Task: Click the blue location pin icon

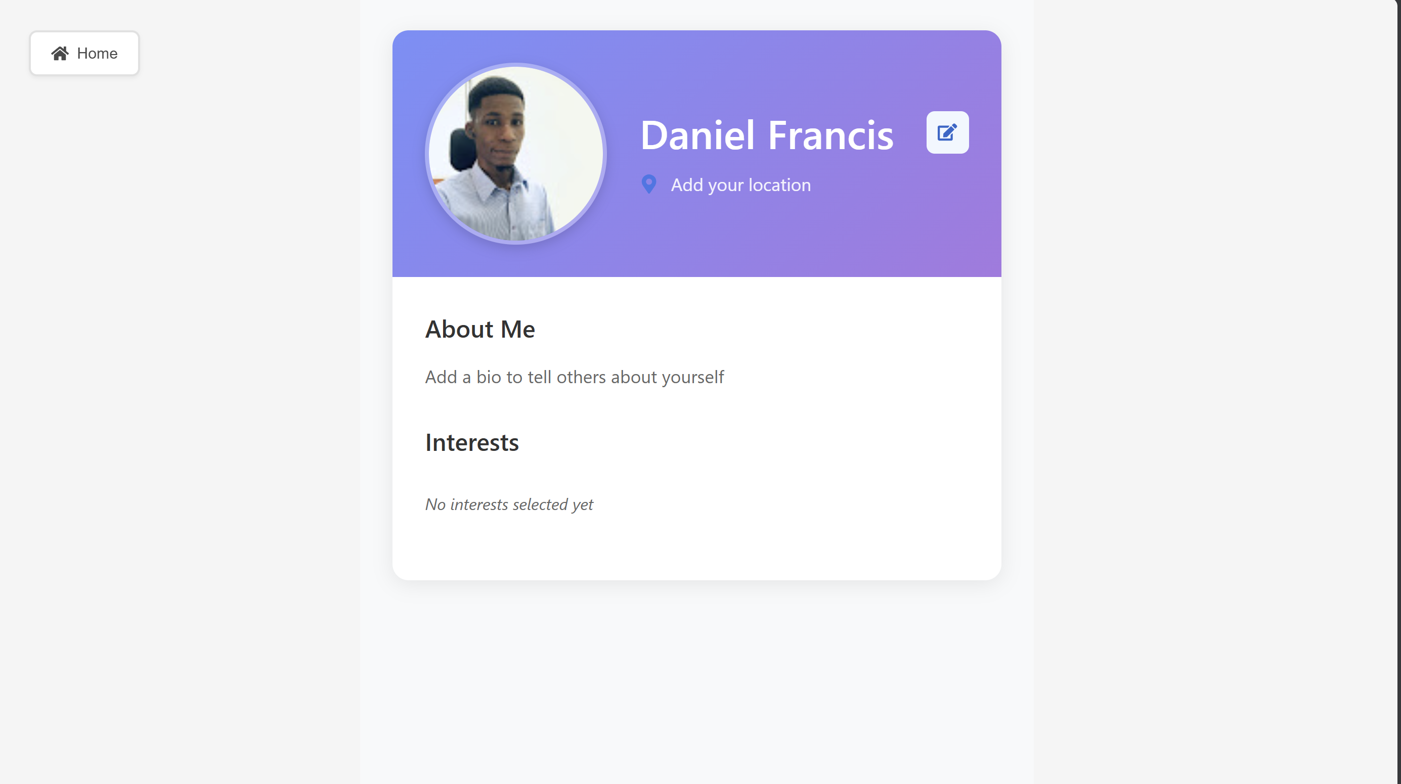Action: pyautogui.click(x=648, y=185)
